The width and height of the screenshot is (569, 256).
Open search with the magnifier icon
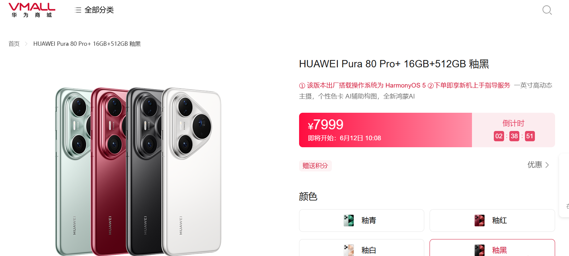pos(547,10)
